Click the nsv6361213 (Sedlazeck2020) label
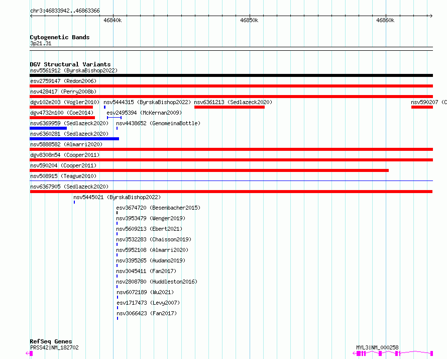 [x=233, y=102]
